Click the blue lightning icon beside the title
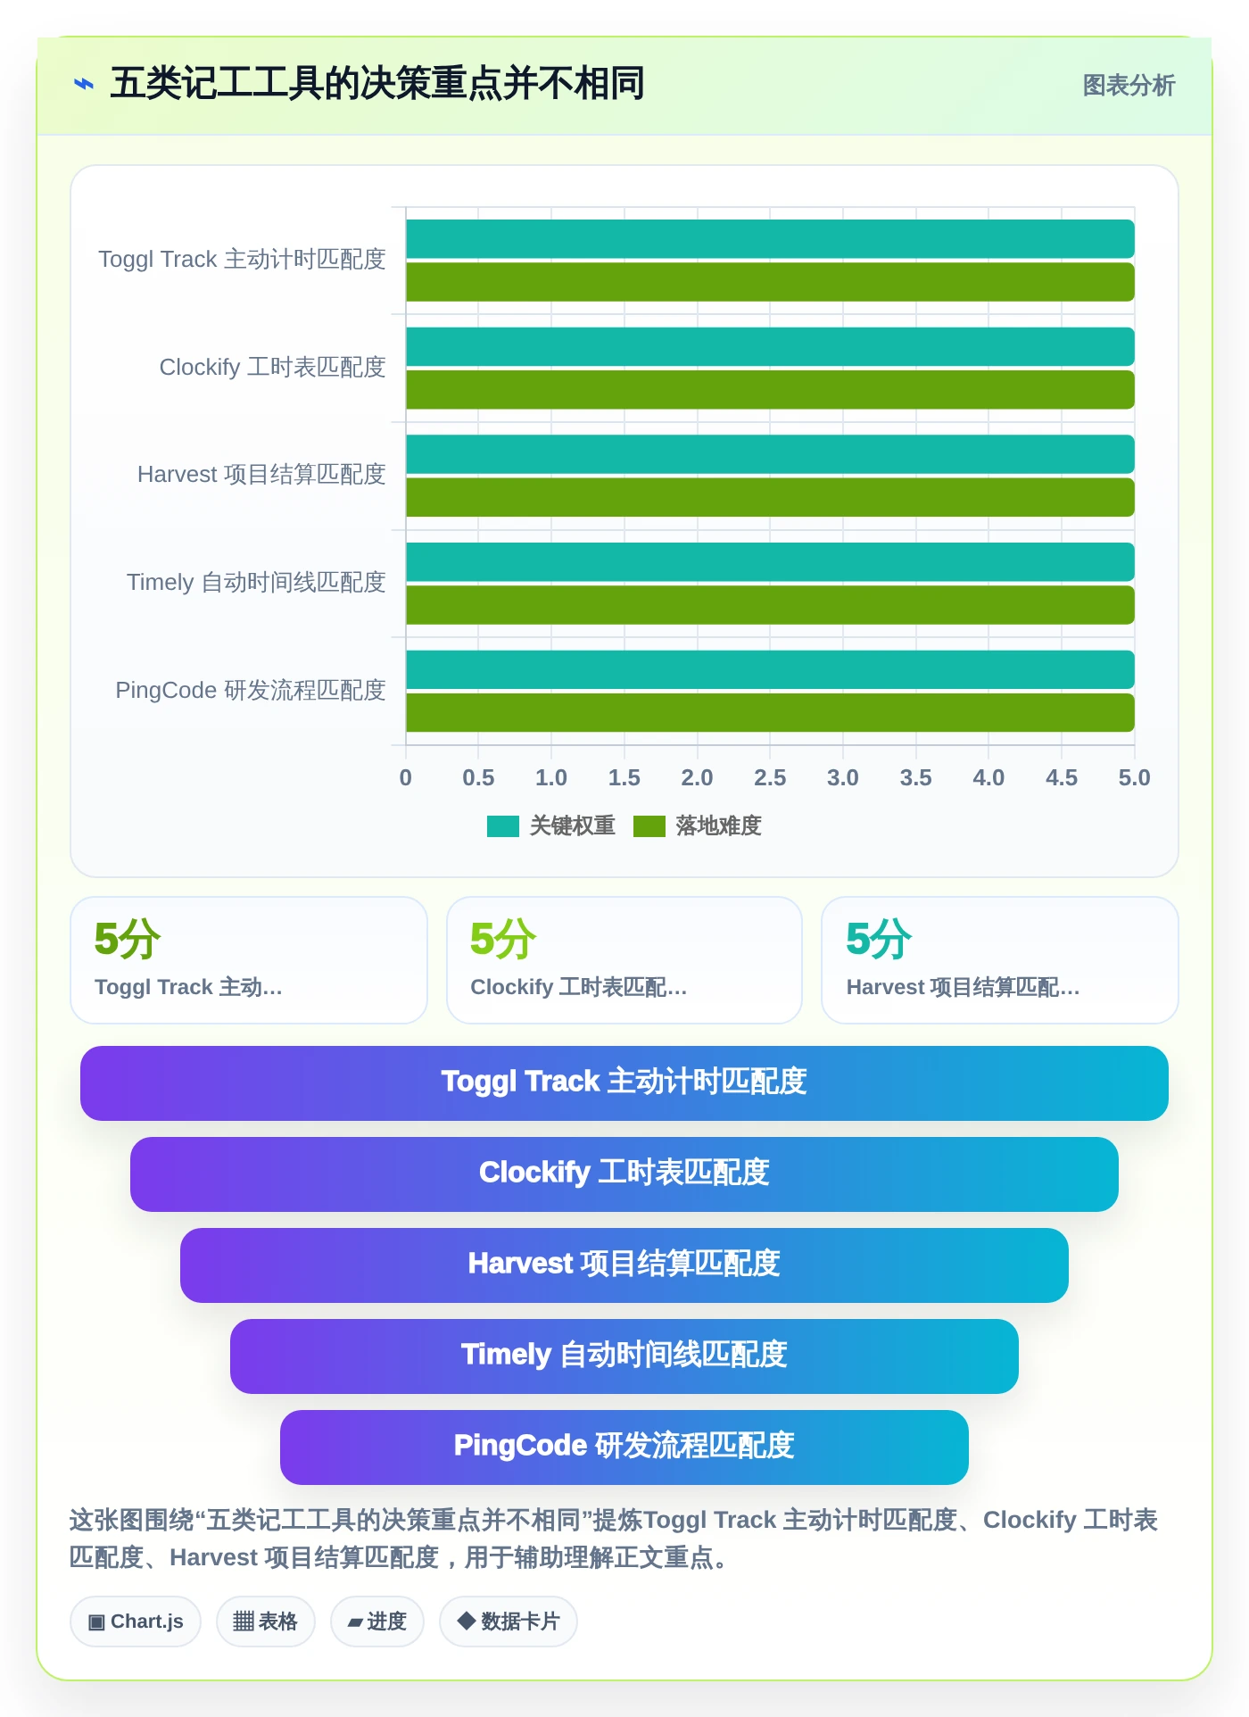The width and height of the screenshot is (1249, 1717). (x=84, y=85)
